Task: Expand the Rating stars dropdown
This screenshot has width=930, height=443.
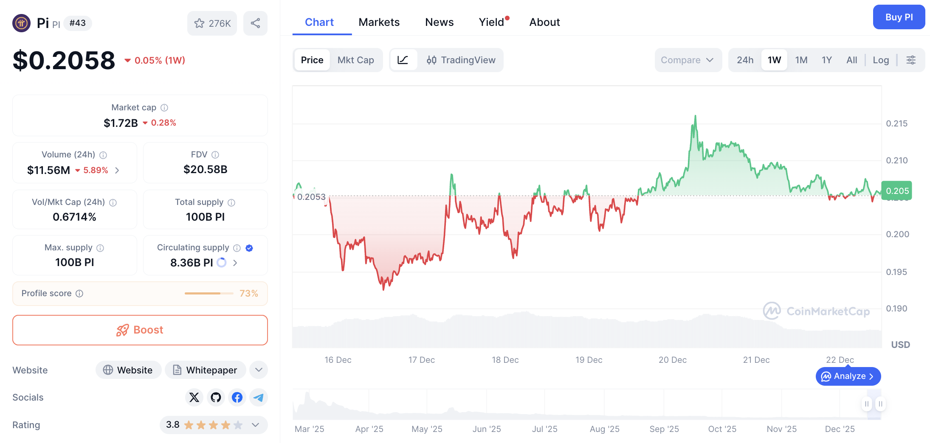Action: coord(255,425)
